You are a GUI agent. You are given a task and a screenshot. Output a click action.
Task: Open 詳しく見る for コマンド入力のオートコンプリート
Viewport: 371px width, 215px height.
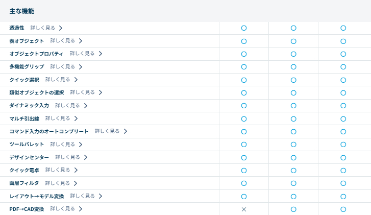pos(107,131)
